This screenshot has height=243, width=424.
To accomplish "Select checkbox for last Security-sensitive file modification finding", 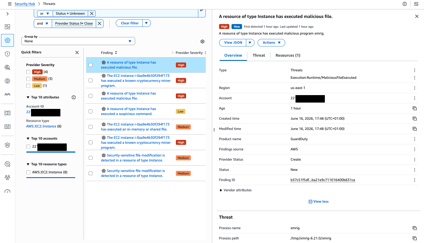I will click(91, 173).
